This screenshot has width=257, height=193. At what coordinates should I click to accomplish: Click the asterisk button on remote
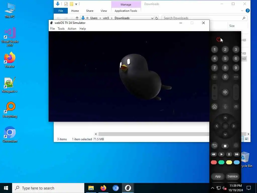(x=215, y=77)
